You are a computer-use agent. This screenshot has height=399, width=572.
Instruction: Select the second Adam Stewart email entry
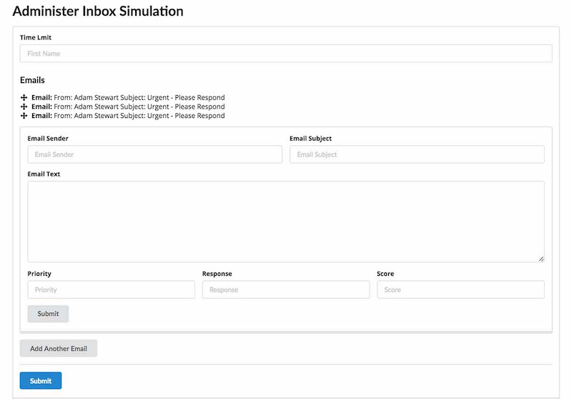[128, 107]
